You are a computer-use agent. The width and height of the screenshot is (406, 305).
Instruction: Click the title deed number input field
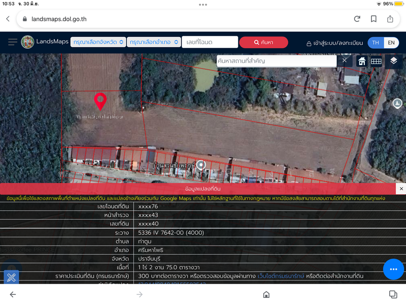(210, 42)
